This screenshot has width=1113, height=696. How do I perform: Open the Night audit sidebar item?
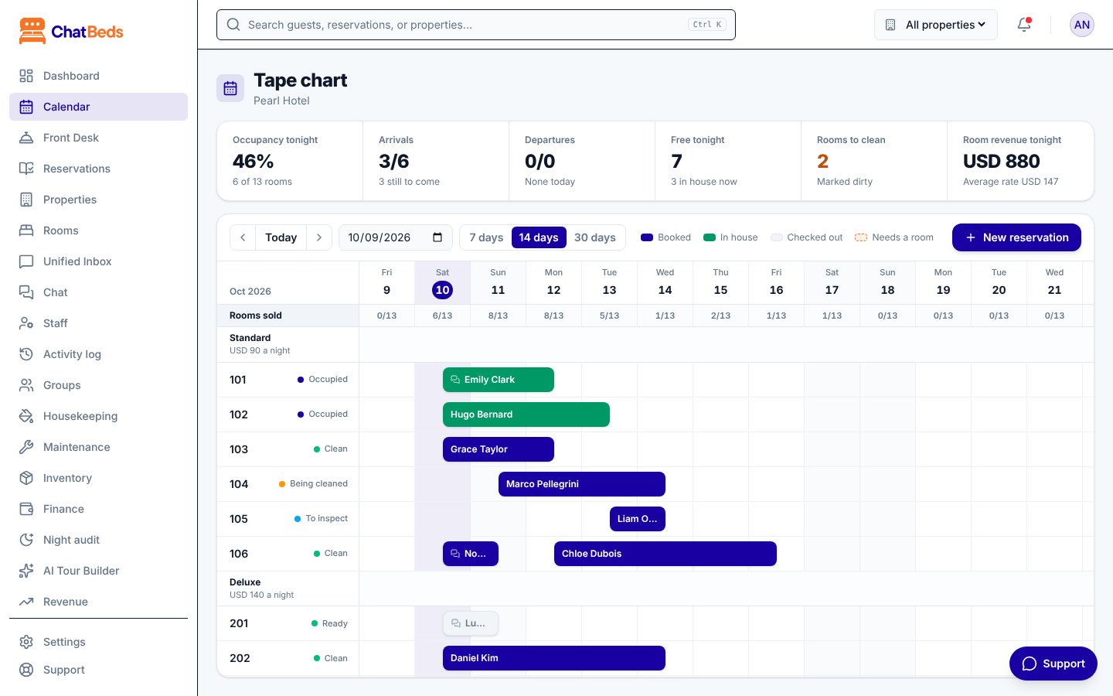pyautogui.click(x=98, y=540)
